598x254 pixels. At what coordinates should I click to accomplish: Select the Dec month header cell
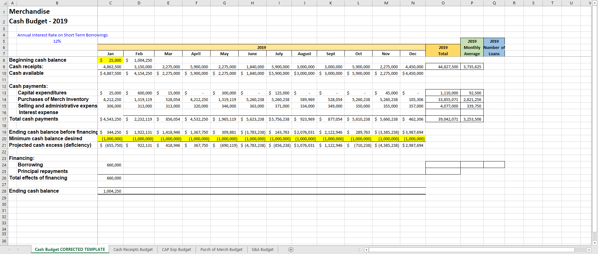(413, 54)
